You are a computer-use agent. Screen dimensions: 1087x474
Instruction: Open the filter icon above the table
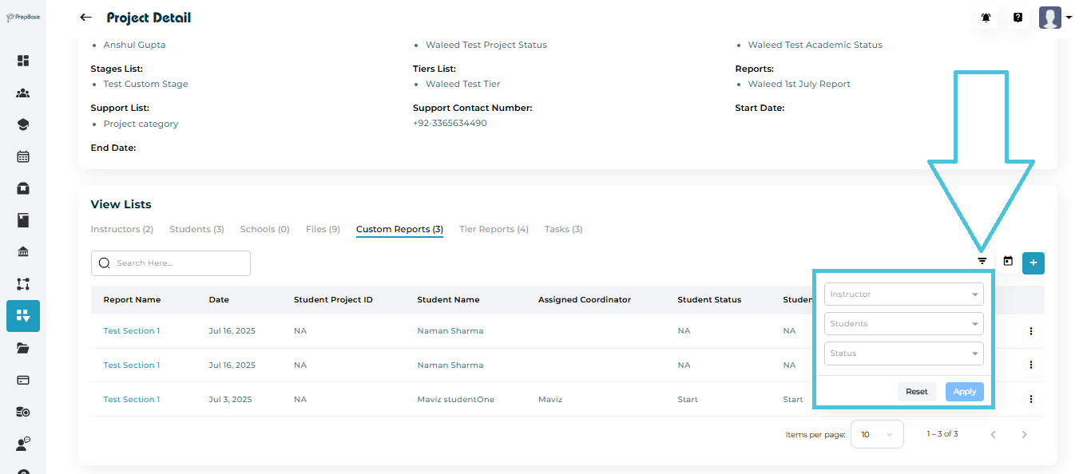click(x=982, y=261)
